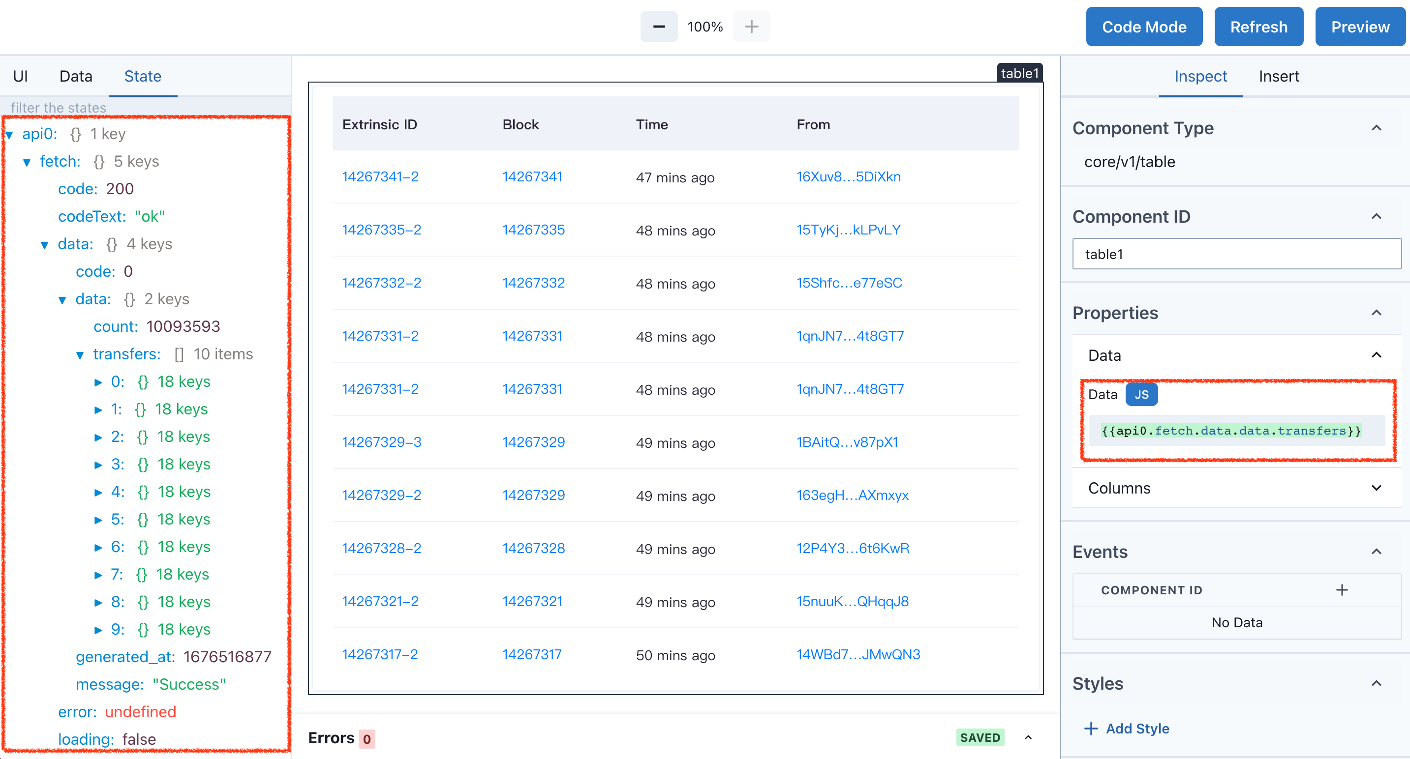The height and width of the screenshot is (759, 1410).
Task: Collapse the Properties section
Action: point(1376,313)
